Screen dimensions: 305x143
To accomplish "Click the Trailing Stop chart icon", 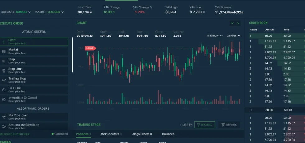I will tap(4, 80).
